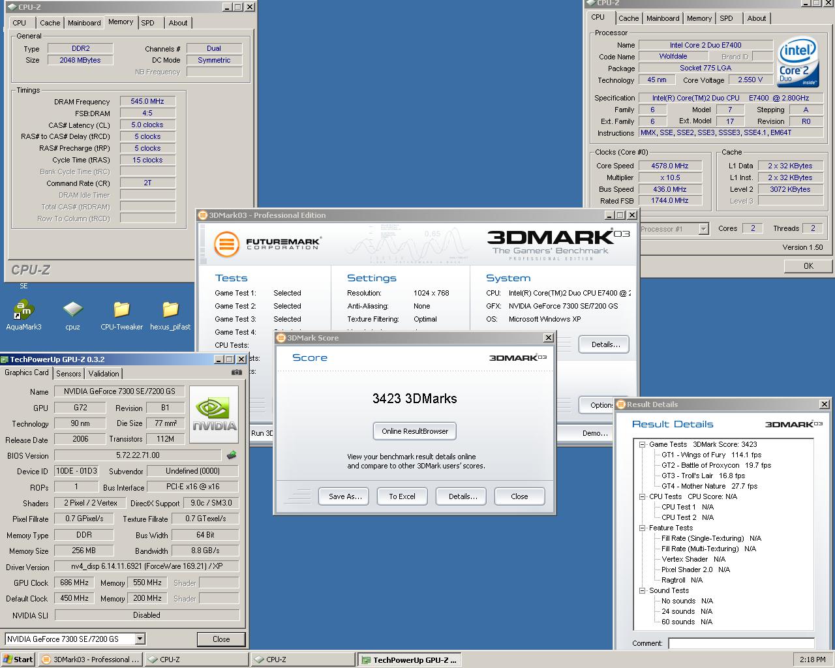Switch to first CPU-Z taskbar item
The image size is (835, 668).
196,660
